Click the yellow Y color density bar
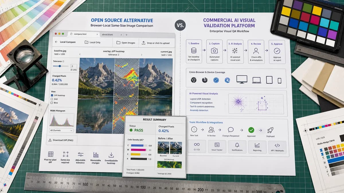 [x=136, y=154]
